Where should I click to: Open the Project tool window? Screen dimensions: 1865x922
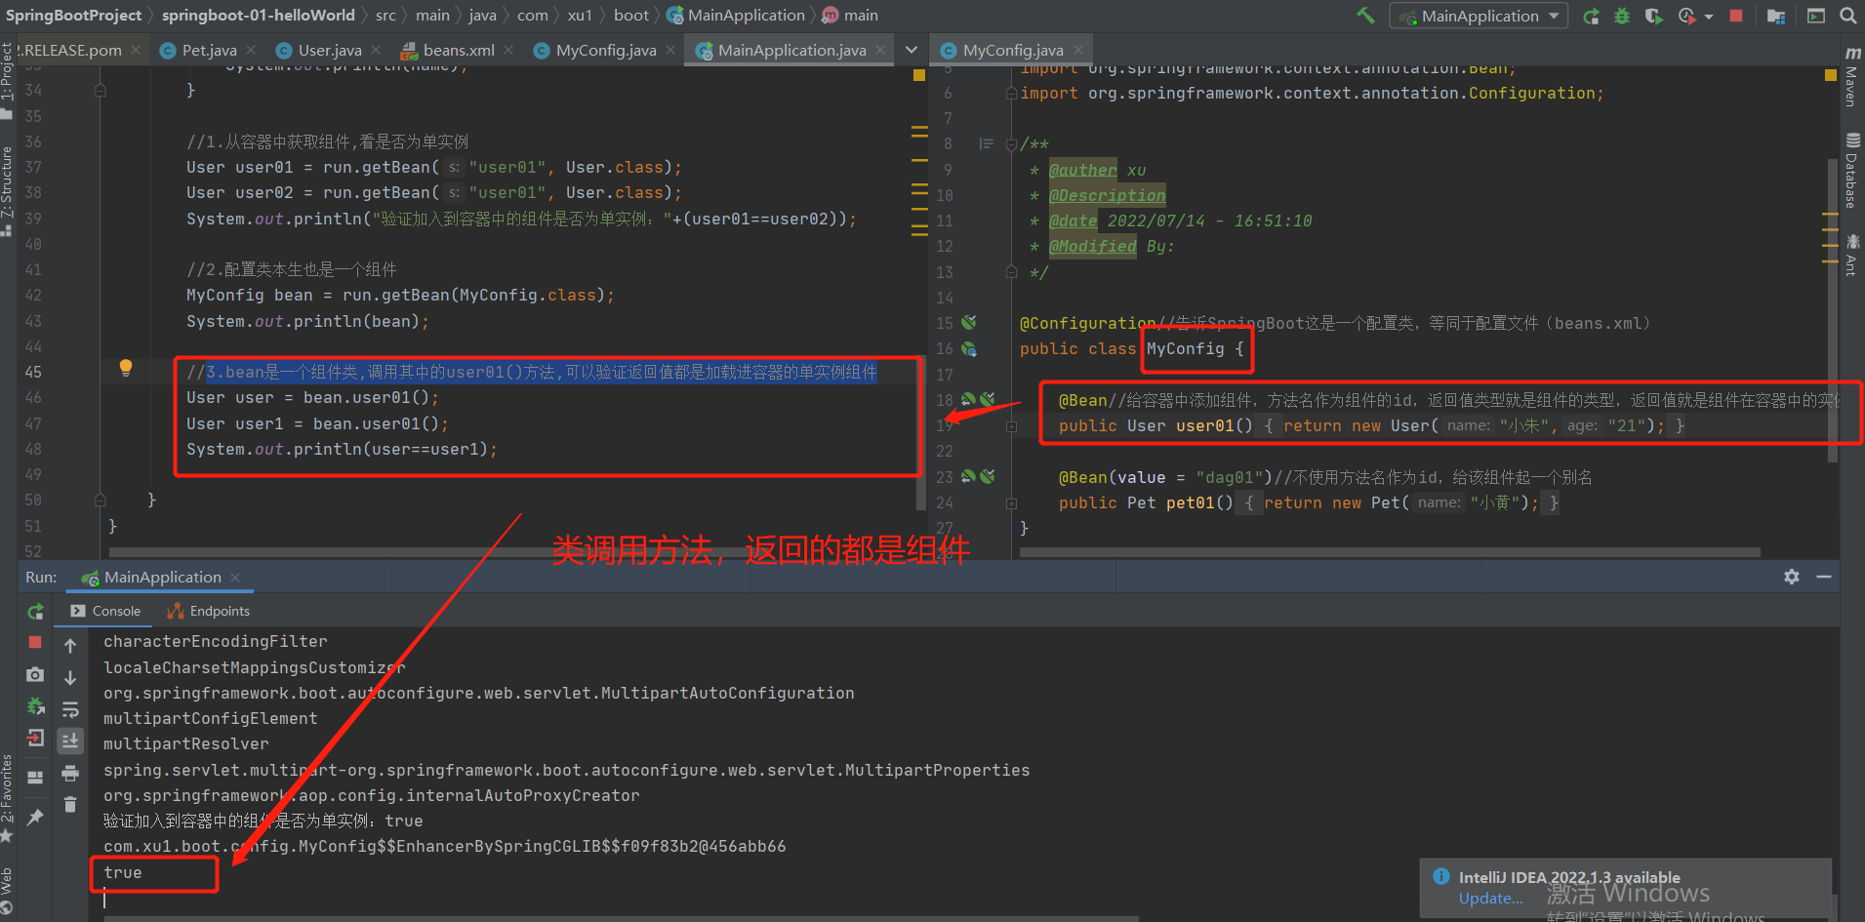(x=8, y=80)
